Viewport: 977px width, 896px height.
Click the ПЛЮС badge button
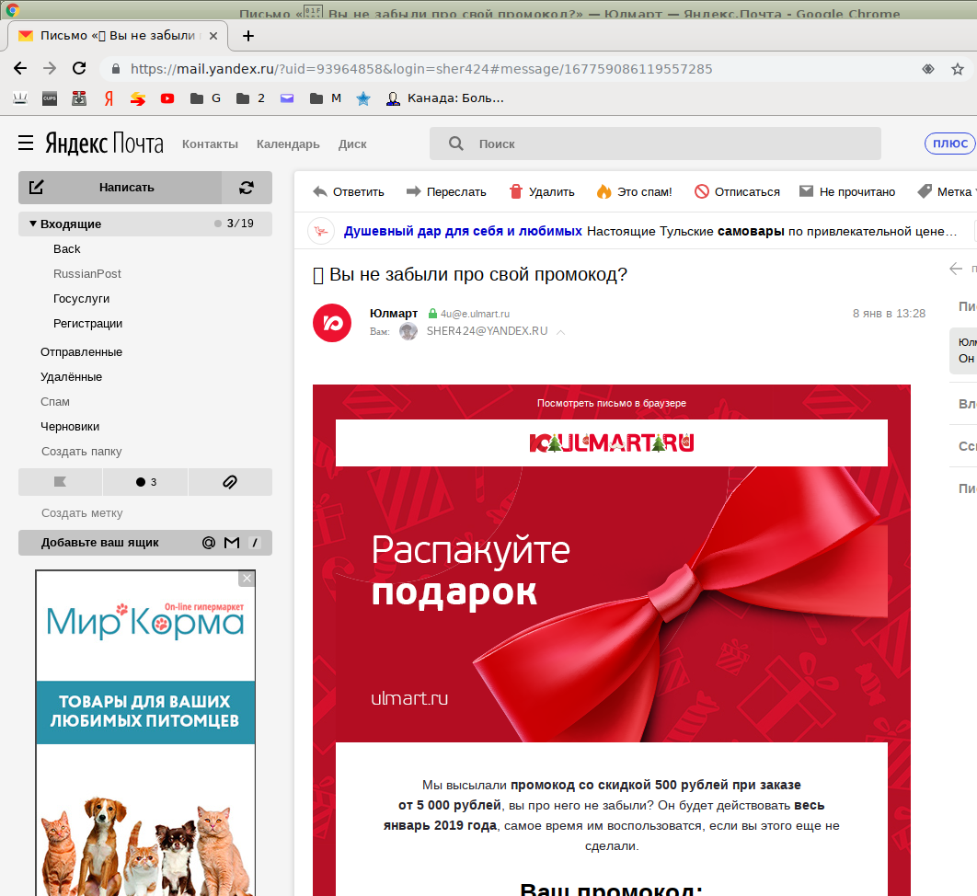tap(950, 144)
